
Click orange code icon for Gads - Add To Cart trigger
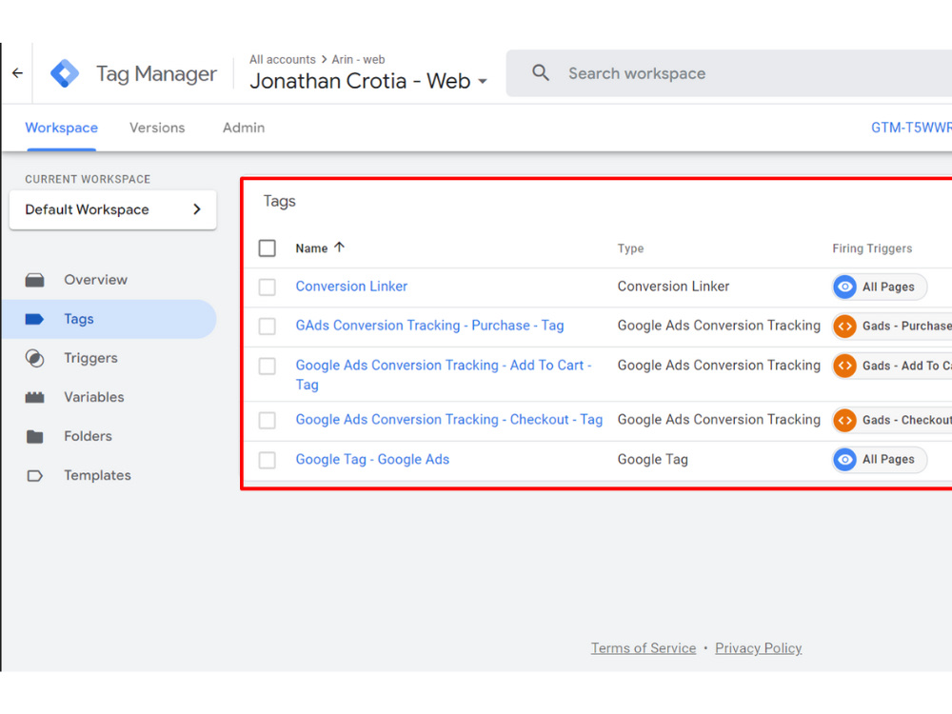point(844,366)
